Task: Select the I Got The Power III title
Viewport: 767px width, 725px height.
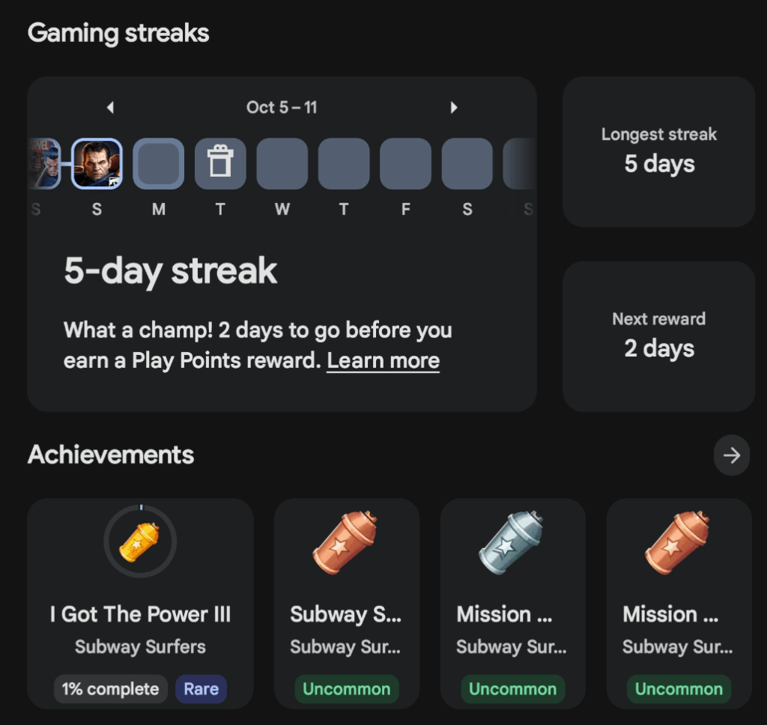Action: point(140,614)
